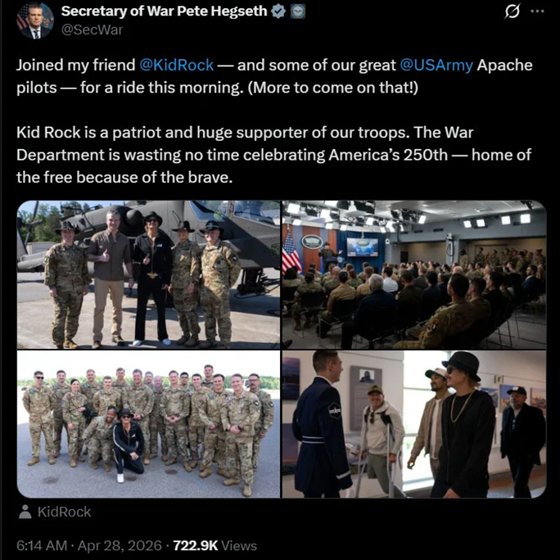Viewport: 560px width, 560px height.
Task: Click the 722.9K Views count
Action: coord(215,545)
